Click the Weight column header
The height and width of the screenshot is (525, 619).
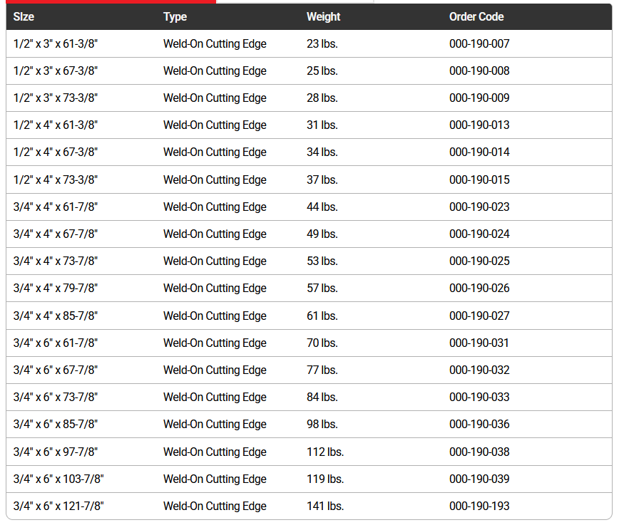click(x=323, y=16)
